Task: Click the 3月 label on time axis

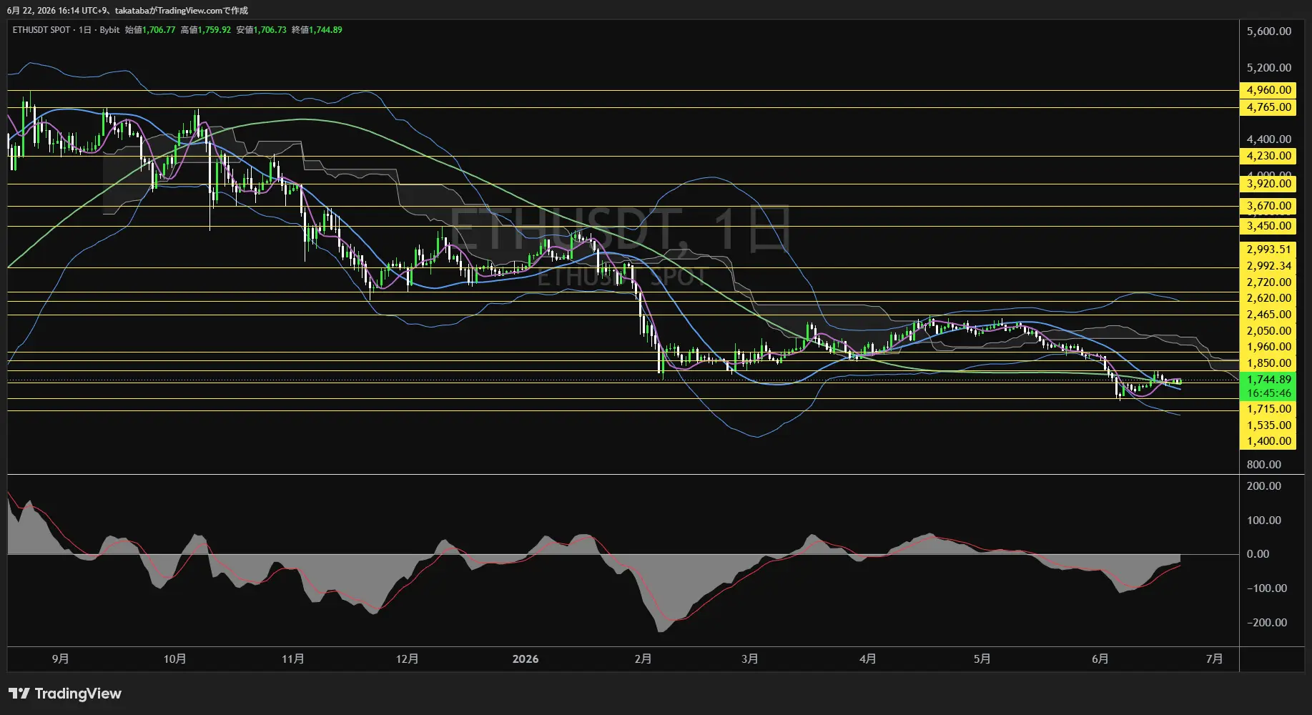Action: 750,659
